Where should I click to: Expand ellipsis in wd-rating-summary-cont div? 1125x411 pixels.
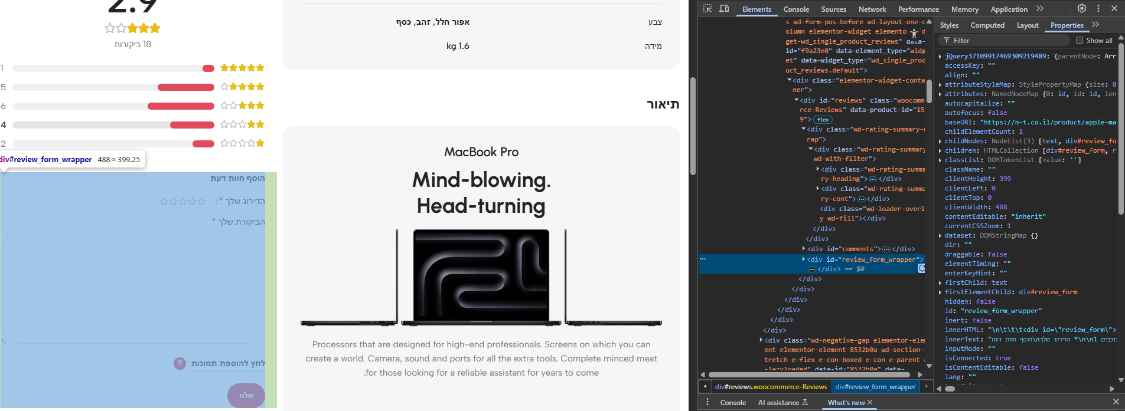861,199
